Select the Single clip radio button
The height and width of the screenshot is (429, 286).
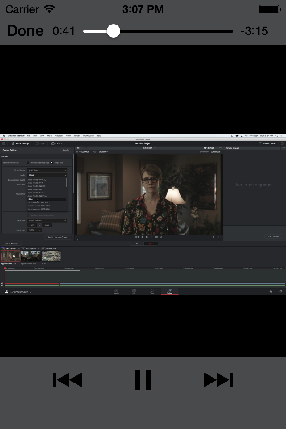pos(51,163)
